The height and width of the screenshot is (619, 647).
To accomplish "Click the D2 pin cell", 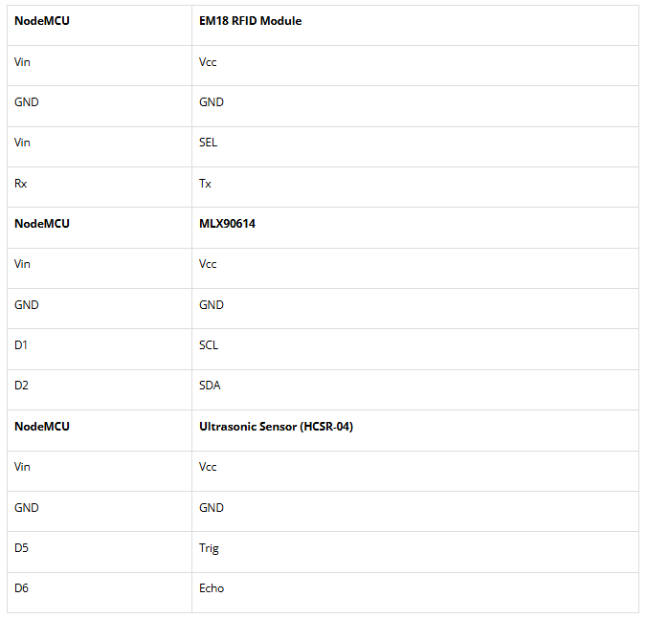I will 22,386.
